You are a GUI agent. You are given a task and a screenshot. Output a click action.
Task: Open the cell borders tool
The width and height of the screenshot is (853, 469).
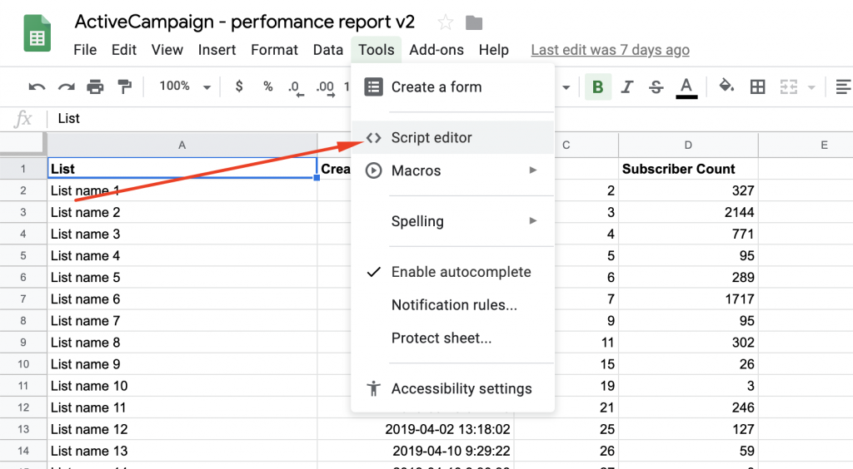pyautogui.click(x=757, y=86)
